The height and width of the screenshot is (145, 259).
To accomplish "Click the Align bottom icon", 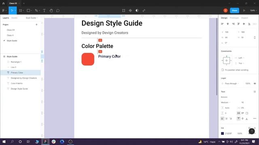I will [249, 24].
